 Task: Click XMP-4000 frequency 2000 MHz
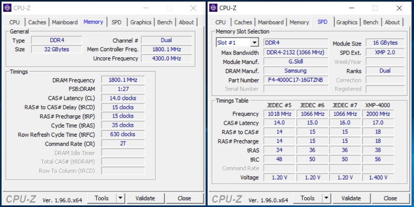tap(378, 114)
